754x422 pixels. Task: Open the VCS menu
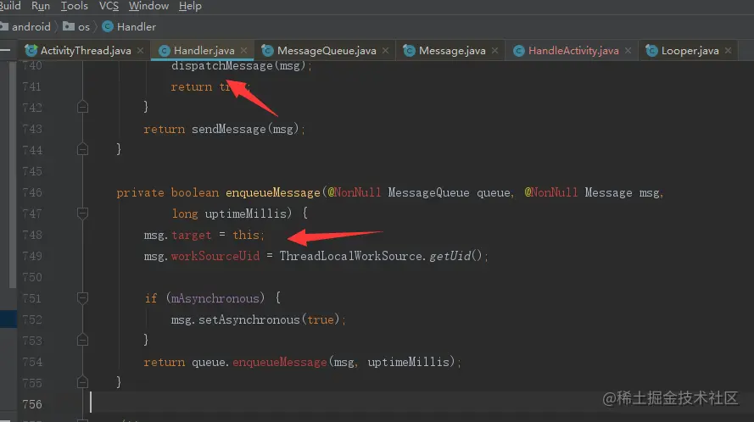(109, 6)
